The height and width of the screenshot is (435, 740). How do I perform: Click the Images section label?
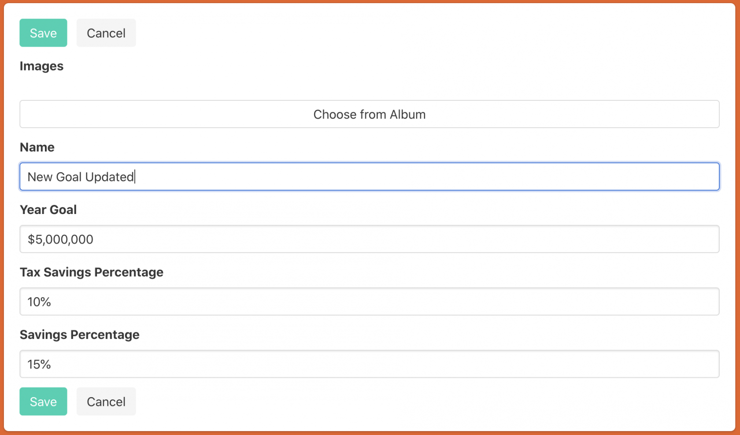(41, 66)
